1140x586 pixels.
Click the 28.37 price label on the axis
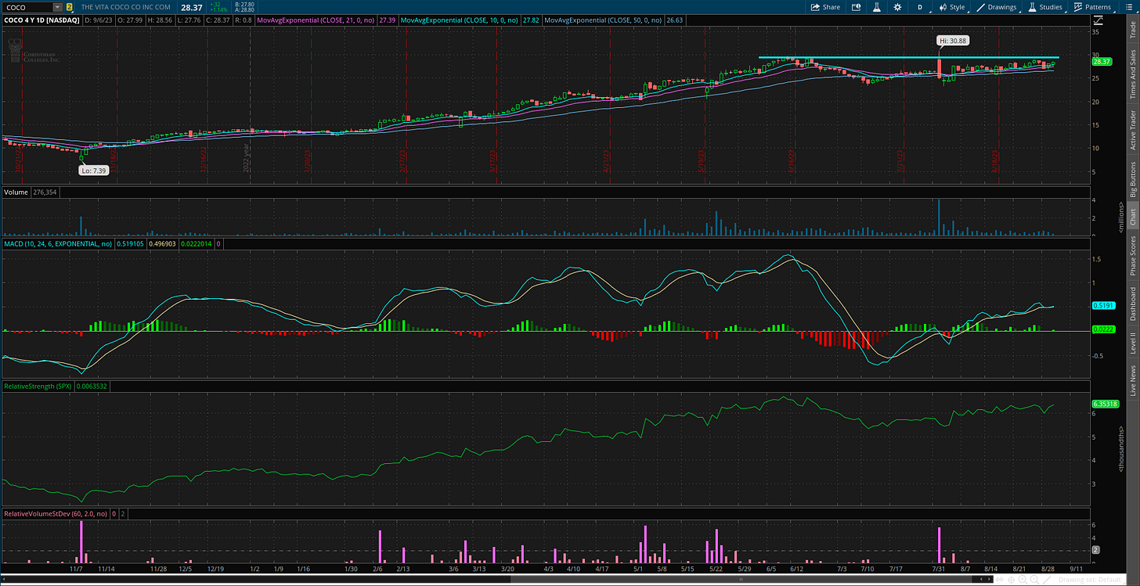pos(1101,61)
